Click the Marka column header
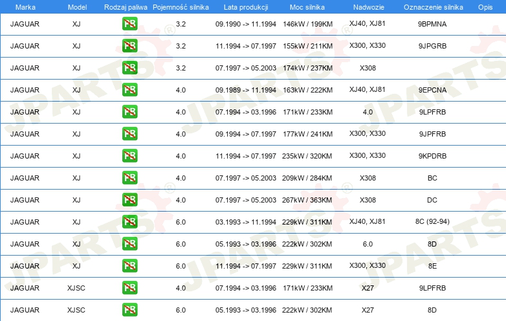506x321 pixels. 25,6
